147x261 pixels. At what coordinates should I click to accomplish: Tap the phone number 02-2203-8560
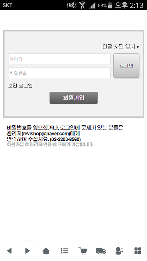pos(65,139)
